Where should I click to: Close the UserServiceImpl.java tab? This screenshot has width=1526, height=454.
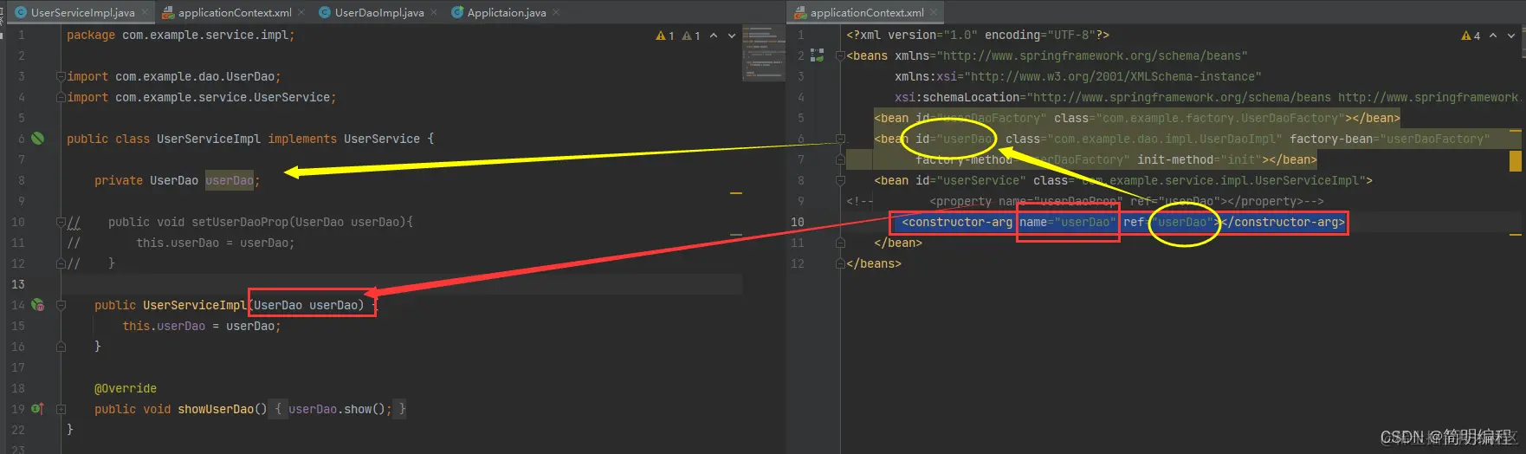[x=145, y=12]
